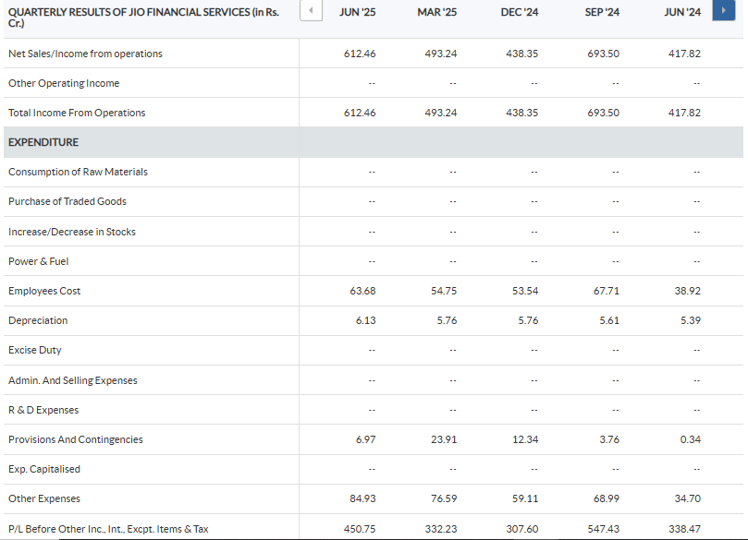The width and height of the screenshot is (748, 540).
Task: Click the grey previous-quarters arrow
Action: [x=312, y=12]
